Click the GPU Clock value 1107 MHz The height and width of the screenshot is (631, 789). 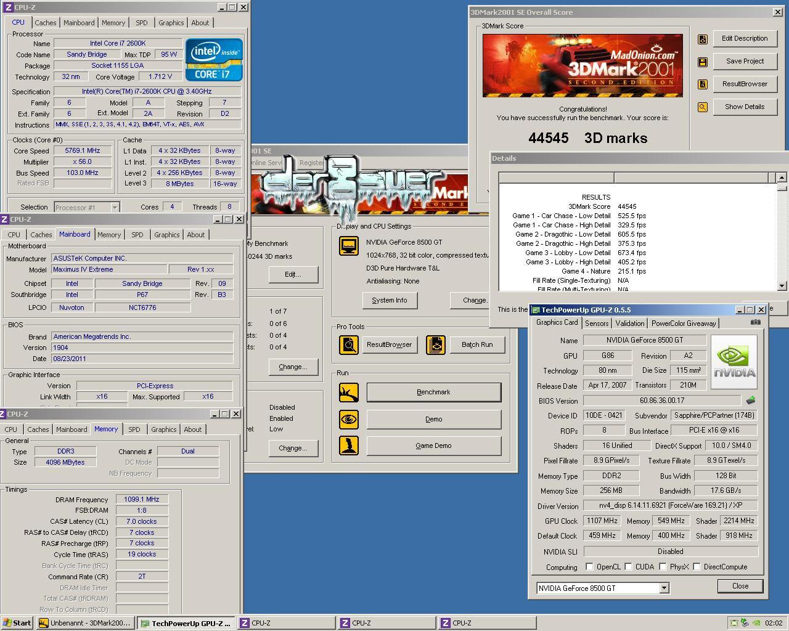click(x=602, y=521)
